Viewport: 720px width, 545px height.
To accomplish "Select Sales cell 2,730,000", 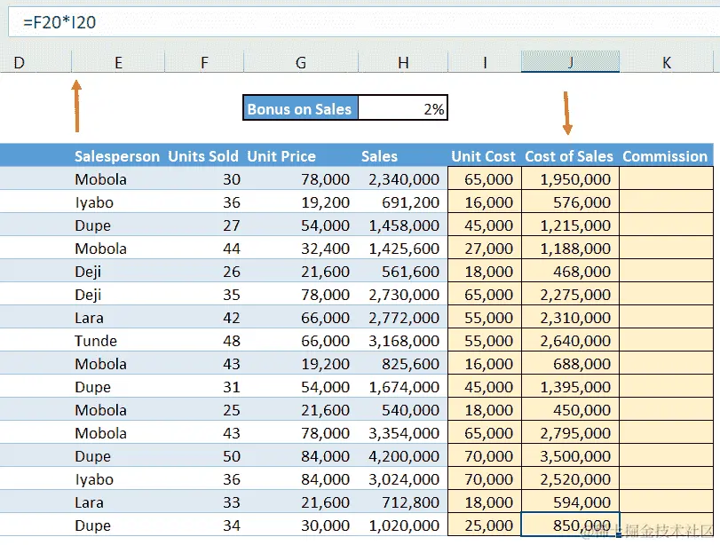I will (403, 294).
